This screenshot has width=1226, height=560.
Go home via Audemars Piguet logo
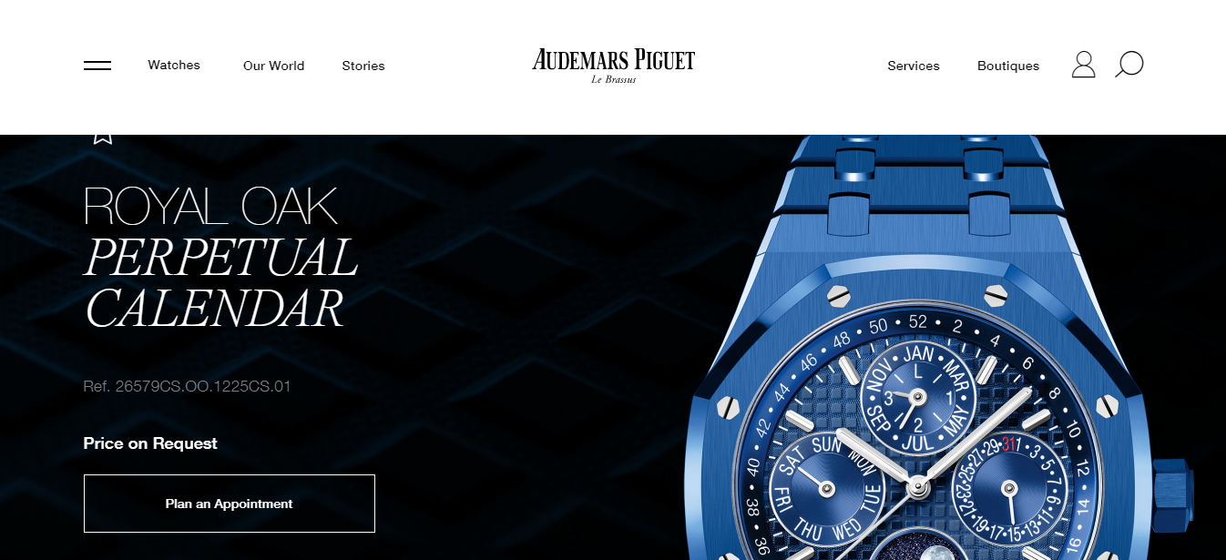pos(613,66)
